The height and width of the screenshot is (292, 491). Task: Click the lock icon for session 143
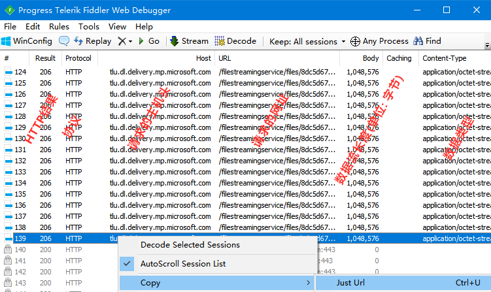click(x=8, y=283)
